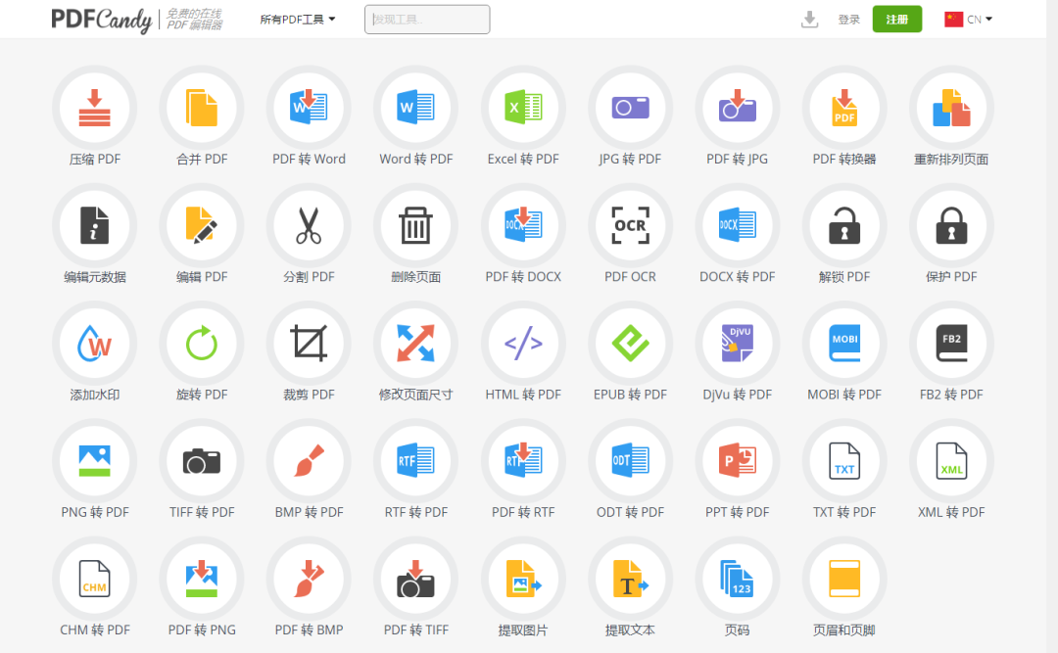
Task: Open the PDF 转 PNG tool
Action: pos(202,579)
